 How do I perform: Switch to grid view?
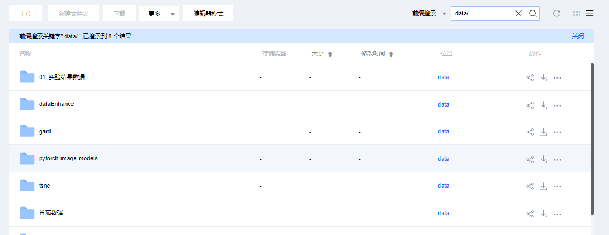point(577,14)
